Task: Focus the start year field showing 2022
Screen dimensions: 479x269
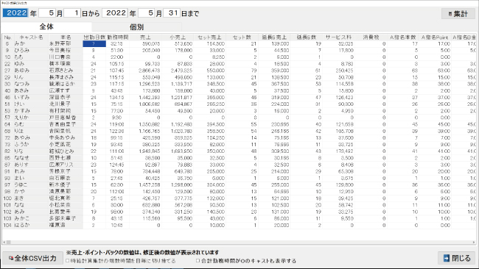Action: coord(15,13)
